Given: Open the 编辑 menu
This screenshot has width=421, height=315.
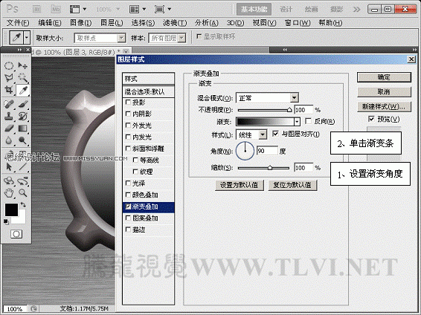Looking at the screenshot, I should [50, 23].
